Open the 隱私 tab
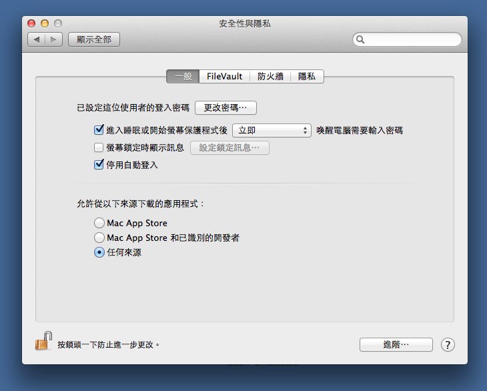The image size is (487, 391). pos(307,77)
